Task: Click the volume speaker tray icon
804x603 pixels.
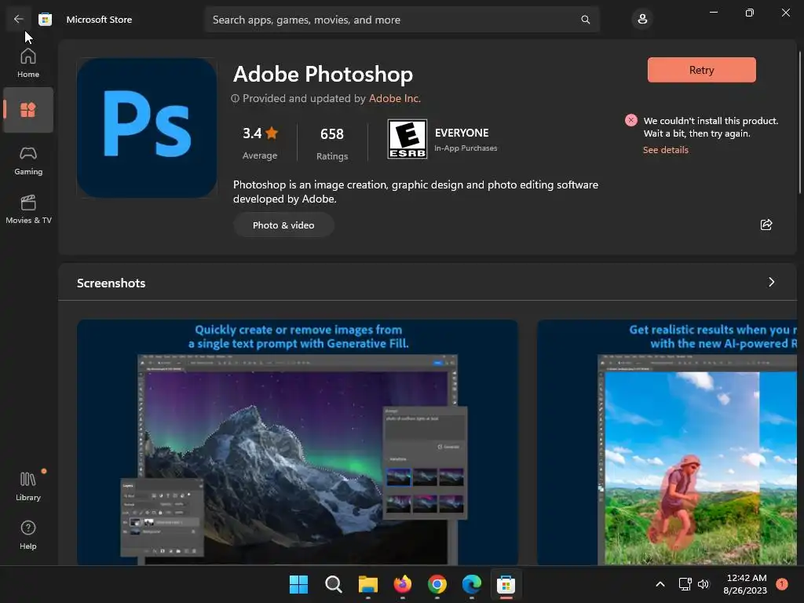Action: click(703, 584)
